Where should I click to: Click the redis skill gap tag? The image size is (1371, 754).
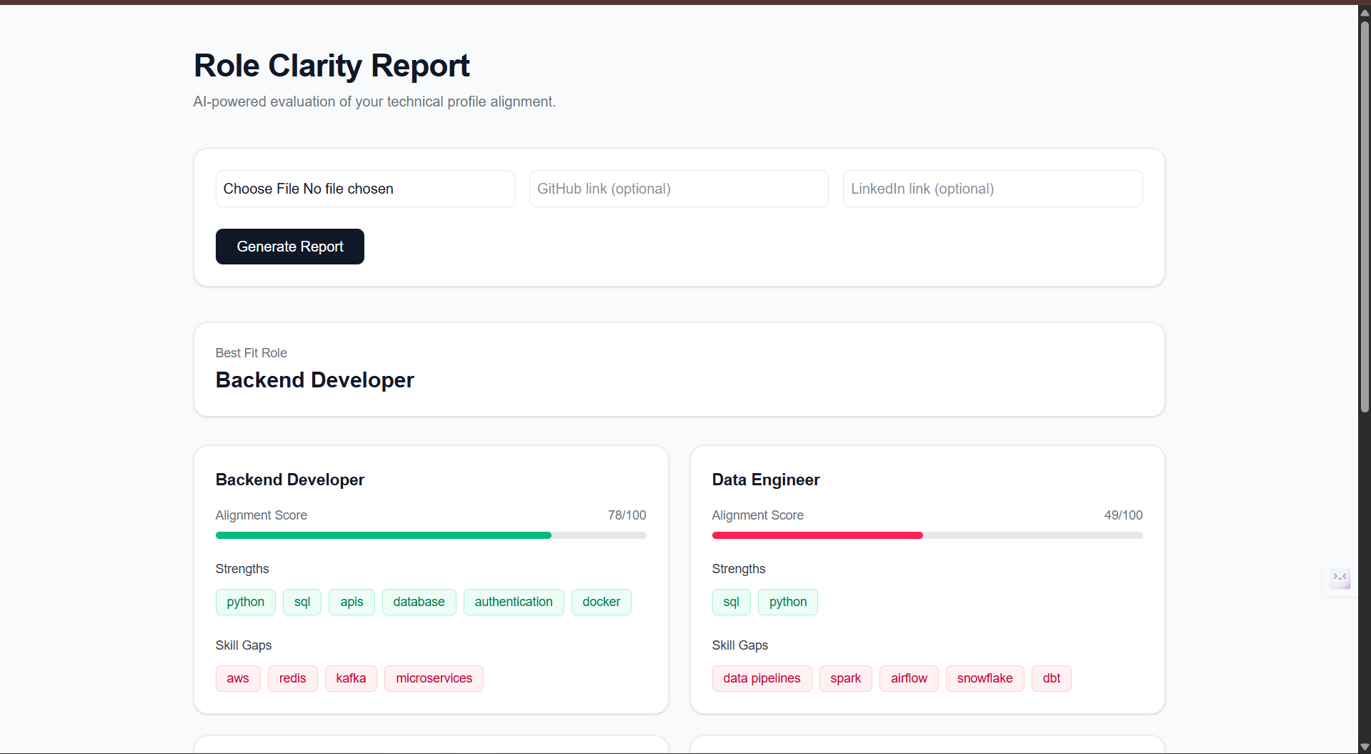pyautogui.click(x=293, y=678)
